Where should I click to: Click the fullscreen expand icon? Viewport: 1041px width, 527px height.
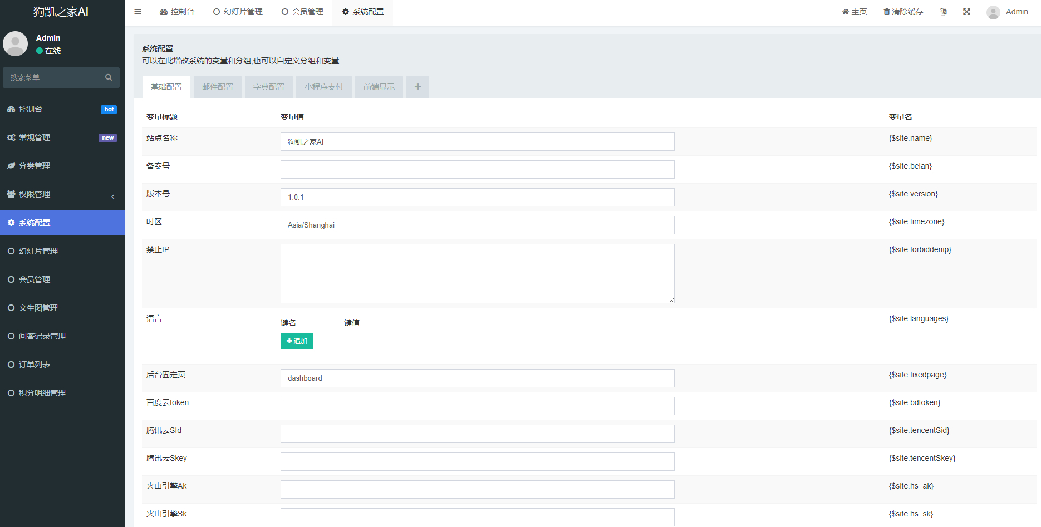(x=966, y=12)
